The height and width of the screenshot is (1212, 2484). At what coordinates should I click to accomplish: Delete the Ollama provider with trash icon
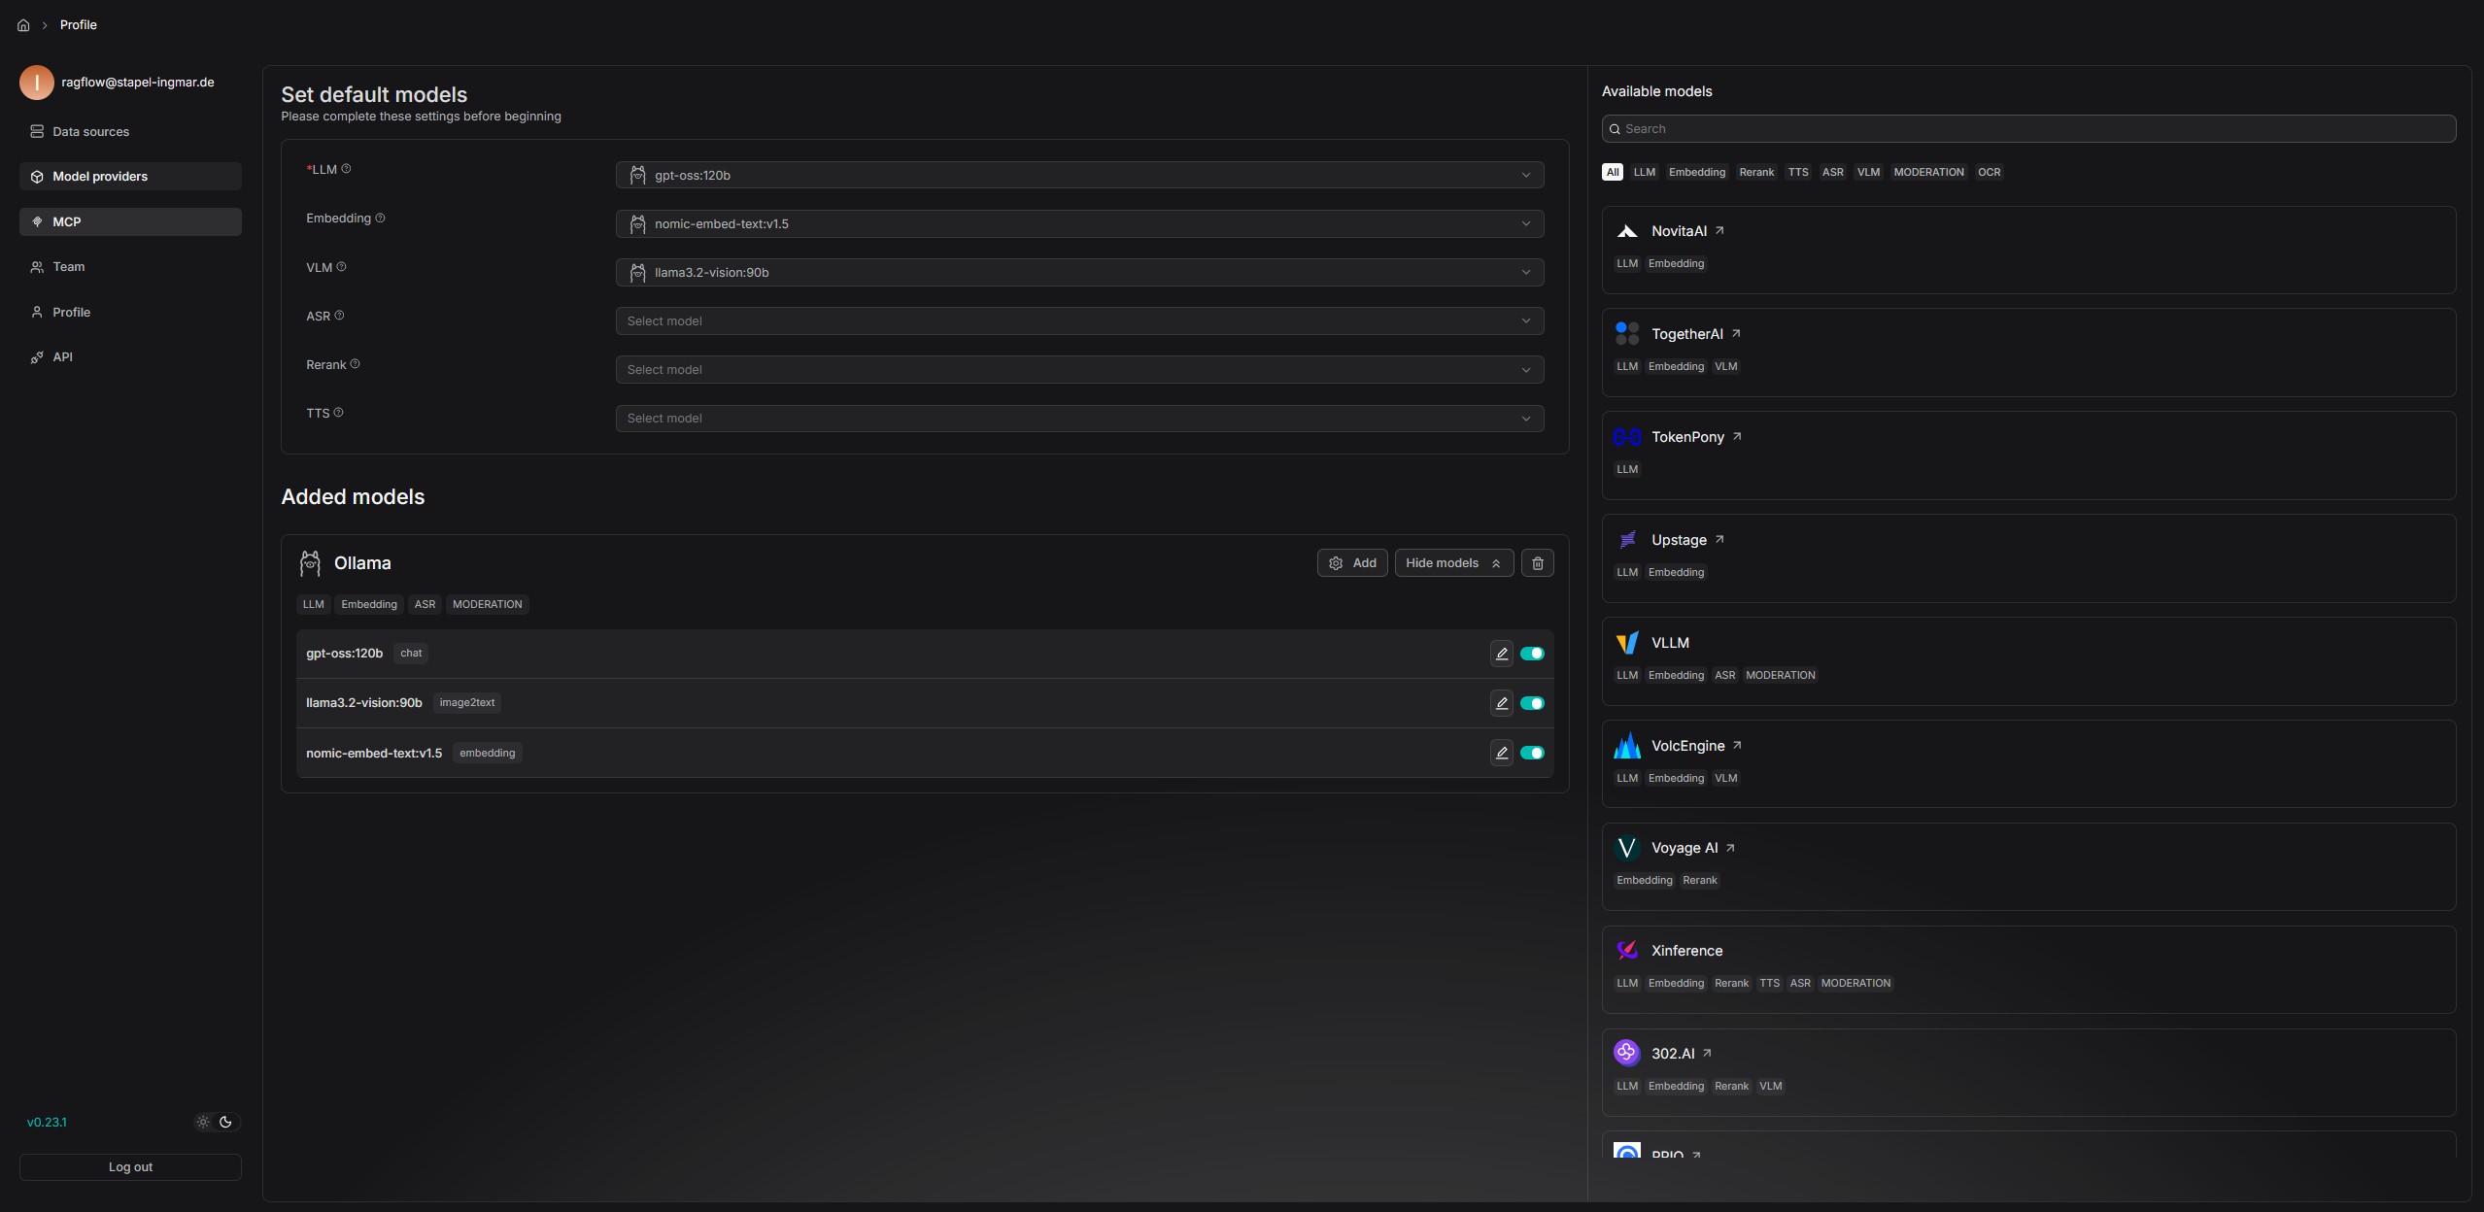pyautogui.click(x=1537, y=563)
